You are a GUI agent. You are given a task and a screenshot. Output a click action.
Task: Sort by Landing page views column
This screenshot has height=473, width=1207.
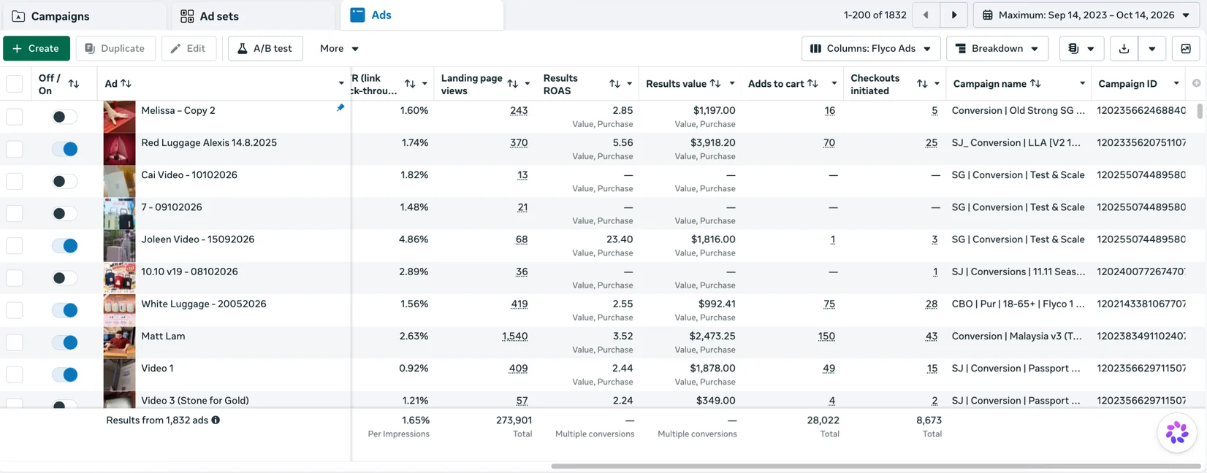[x=512, y=84]
